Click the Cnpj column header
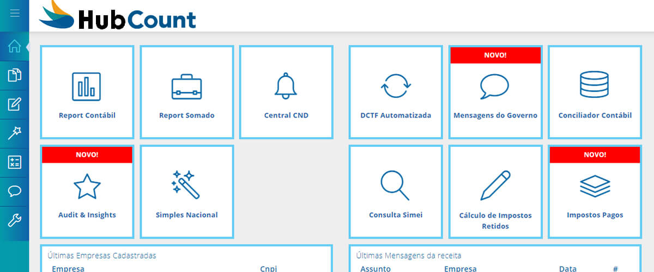This screenshot has height=272, width=654. click(270, 269)
